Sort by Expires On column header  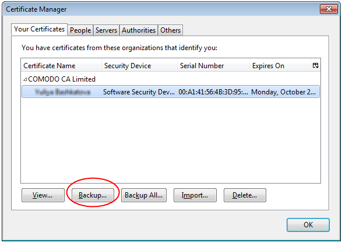280,65
